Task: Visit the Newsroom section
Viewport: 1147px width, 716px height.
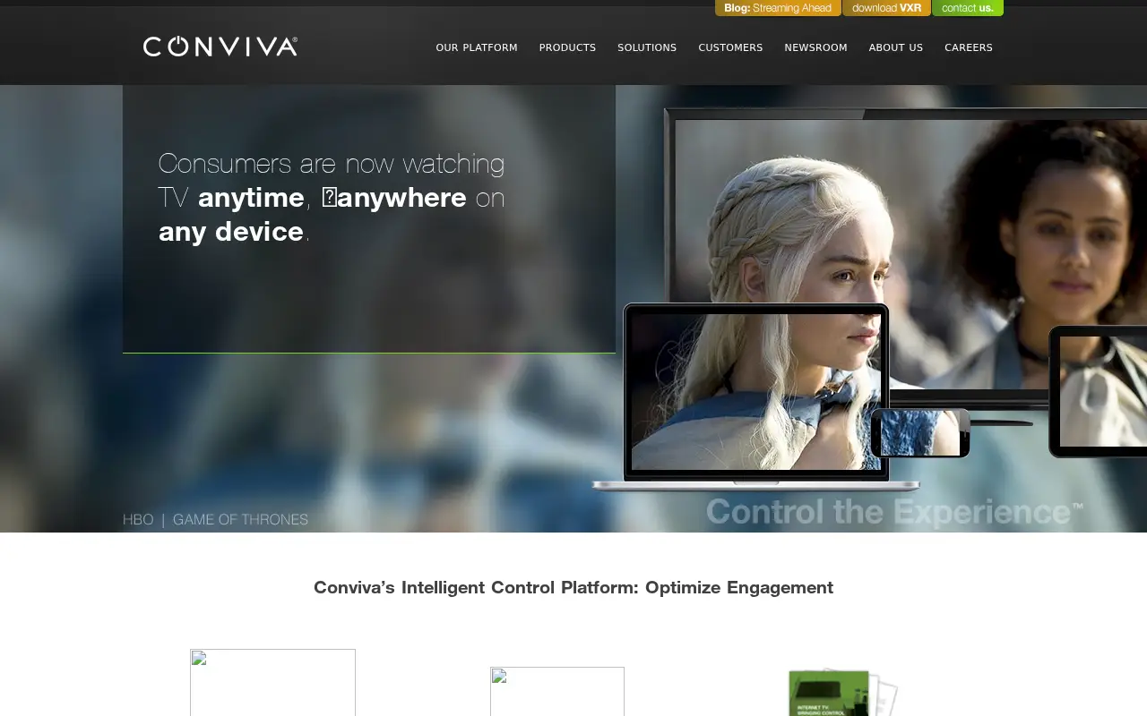Action: [x=815, y=47]
